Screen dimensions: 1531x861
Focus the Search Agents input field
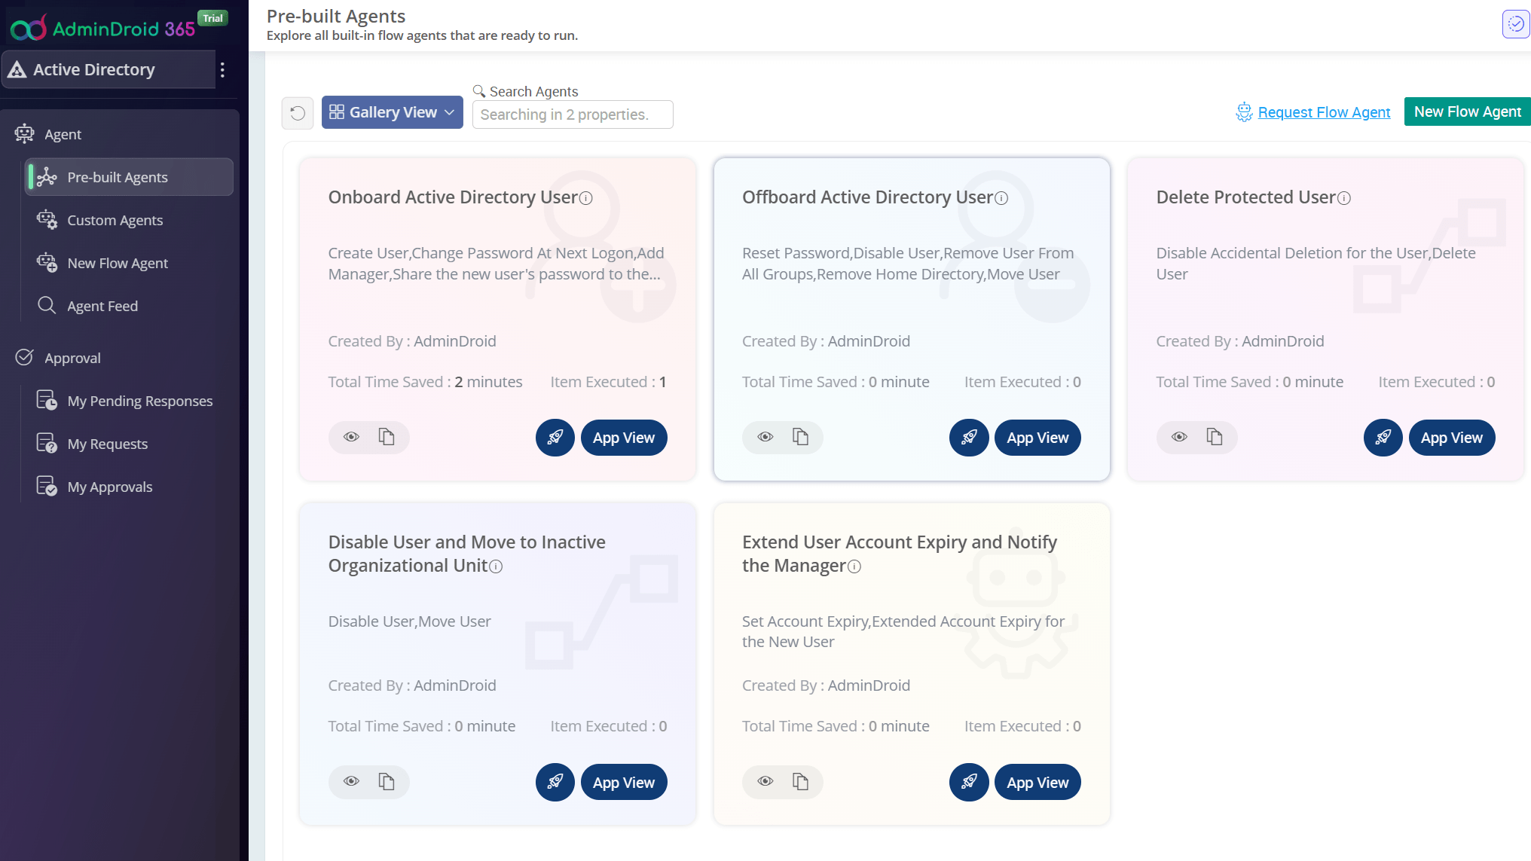pyautogui.click(x=573, y=114)
